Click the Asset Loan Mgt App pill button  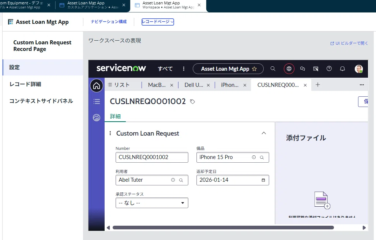228,69
